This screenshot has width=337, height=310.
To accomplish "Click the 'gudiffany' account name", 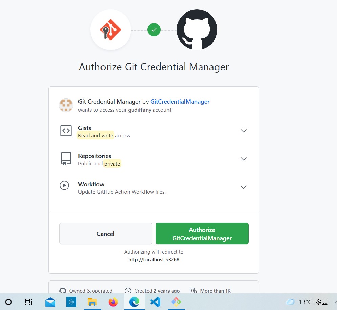I will point(140,110).
